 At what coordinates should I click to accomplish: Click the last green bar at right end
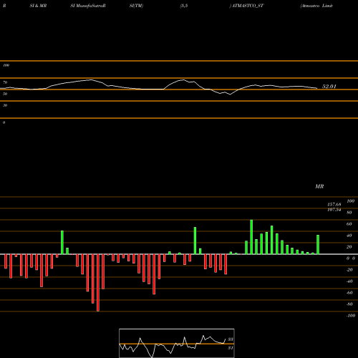[x=318, y=245]
